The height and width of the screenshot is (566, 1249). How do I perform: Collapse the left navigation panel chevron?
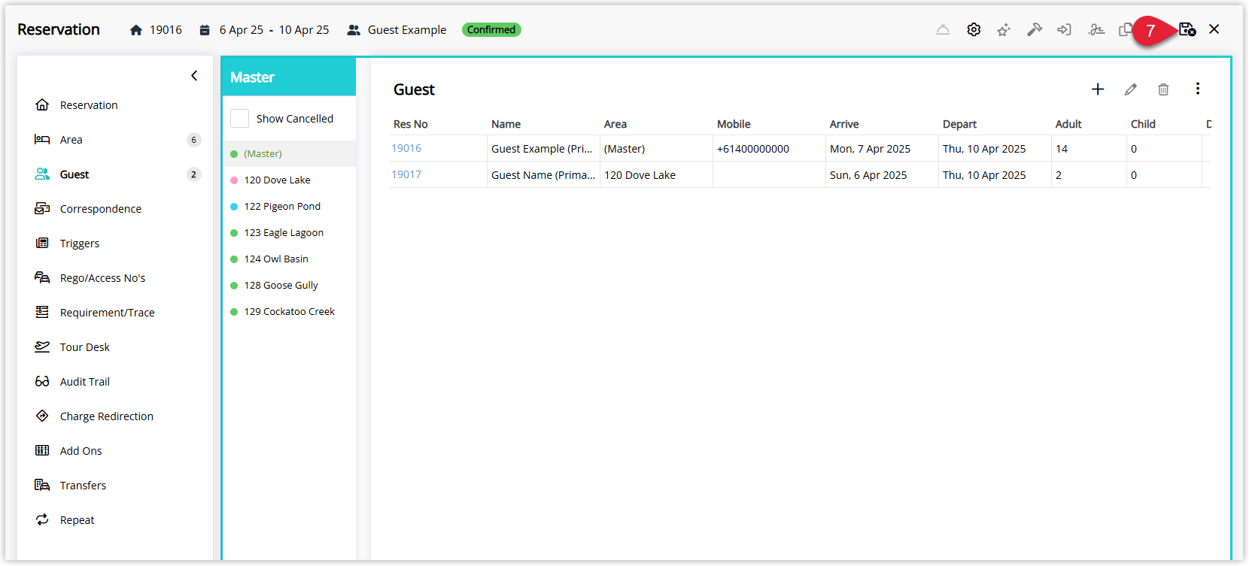(194, 76)
